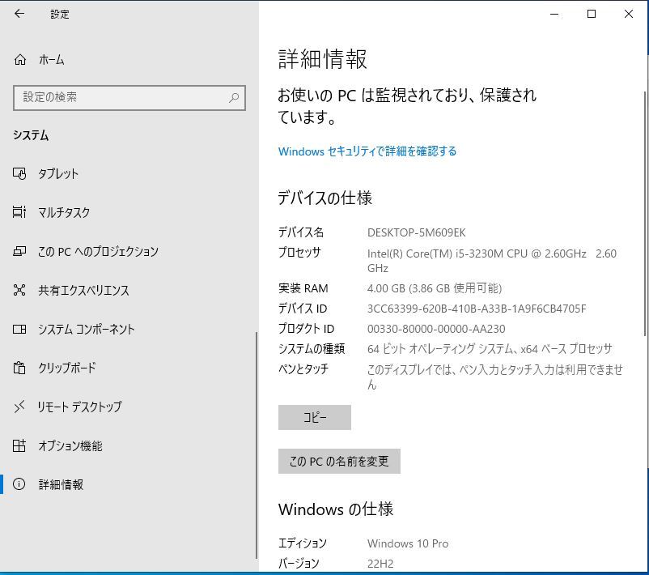
Task: Click the sidebar vertical scrollbar
Action: [x=257, y=445]
